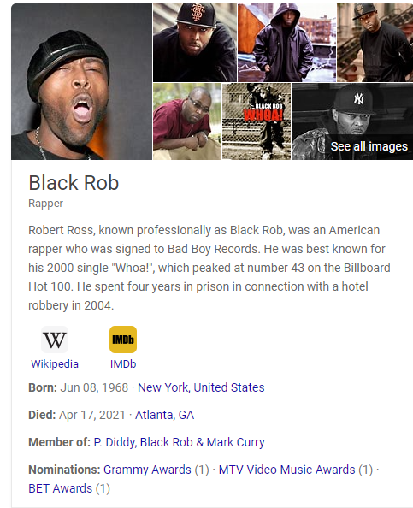Open the BET Awards link
413x508 pixels.
click(x=61, y=488)
